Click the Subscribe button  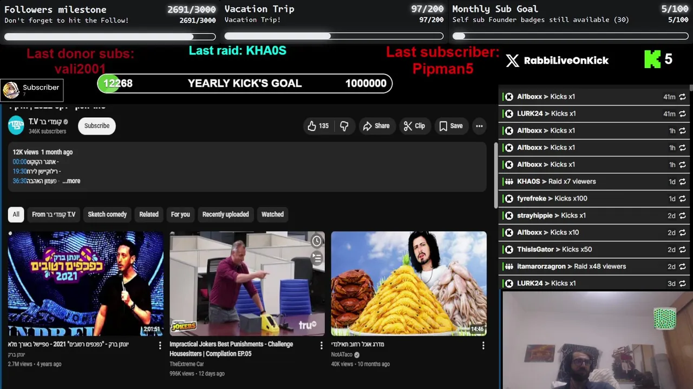coord(97,126)
